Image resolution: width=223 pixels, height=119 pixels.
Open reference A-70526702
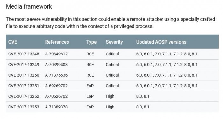(x=56, y=96)
